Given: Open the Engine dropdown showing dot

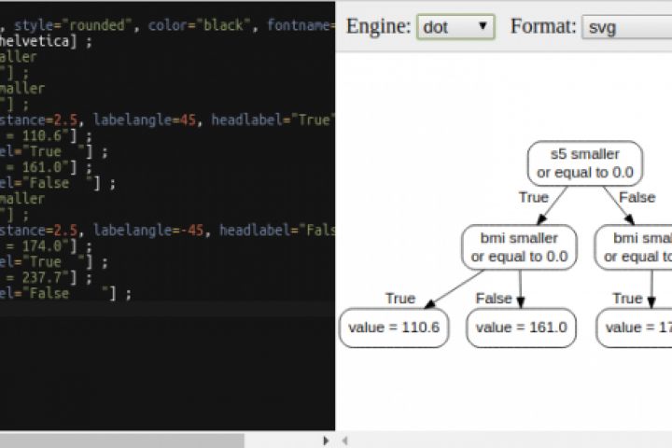Looking at the screenshot, I should [x=455, y=26].
